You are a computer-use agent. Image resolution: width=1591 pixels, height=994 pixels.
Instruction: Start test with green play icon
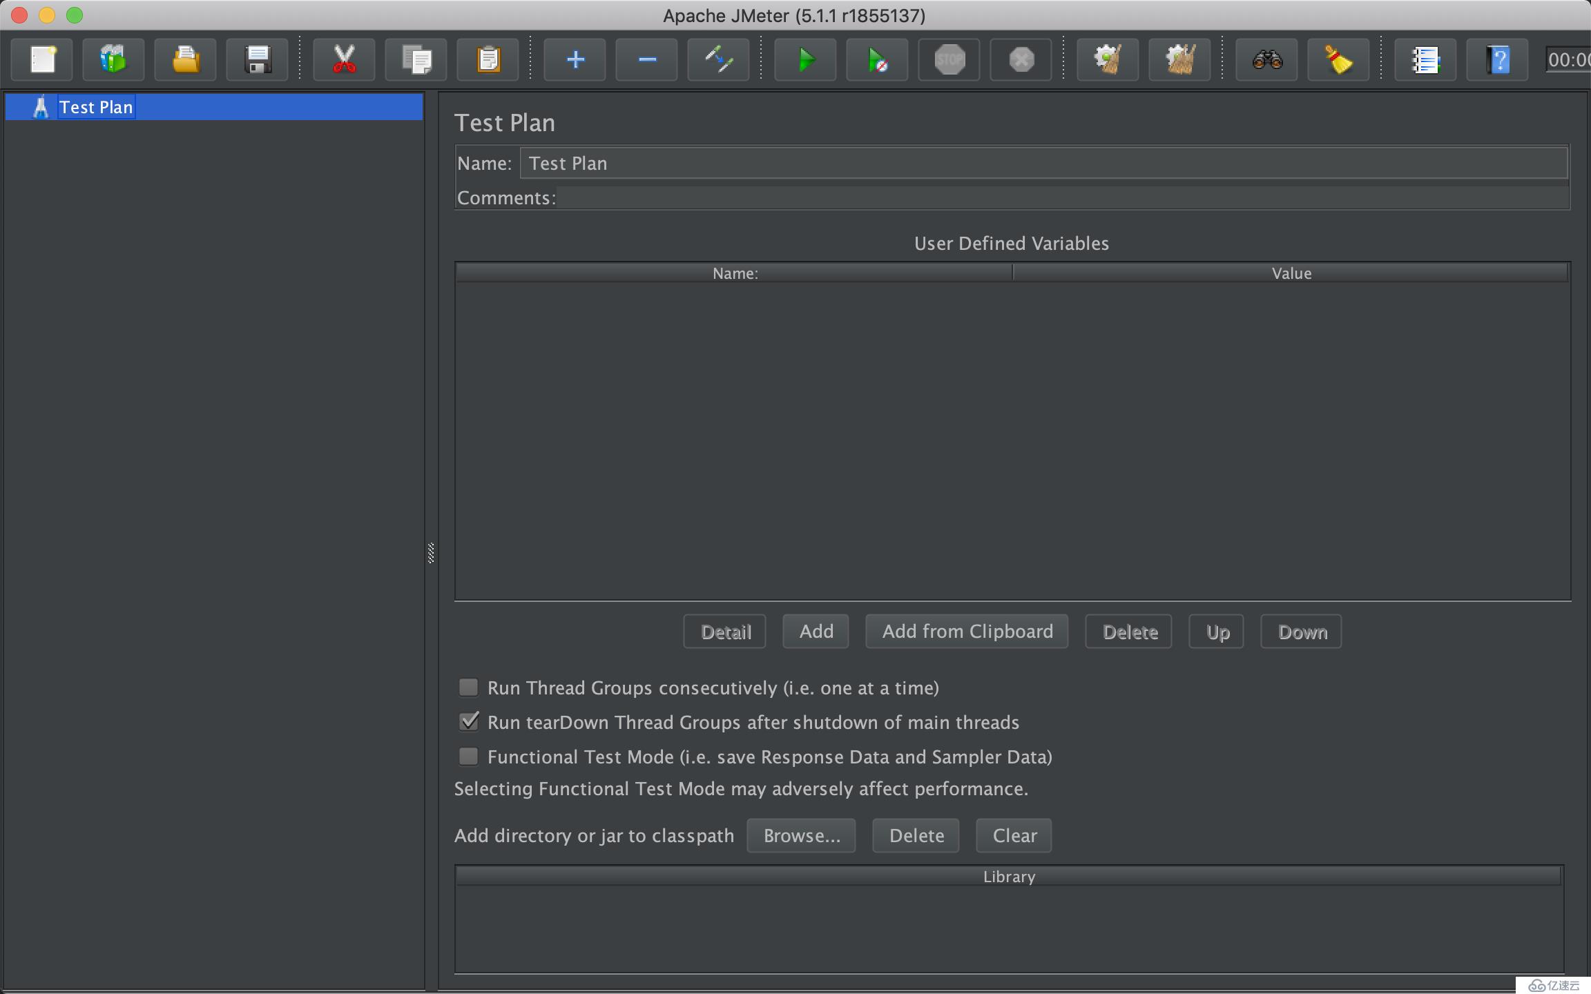[805, 60]
